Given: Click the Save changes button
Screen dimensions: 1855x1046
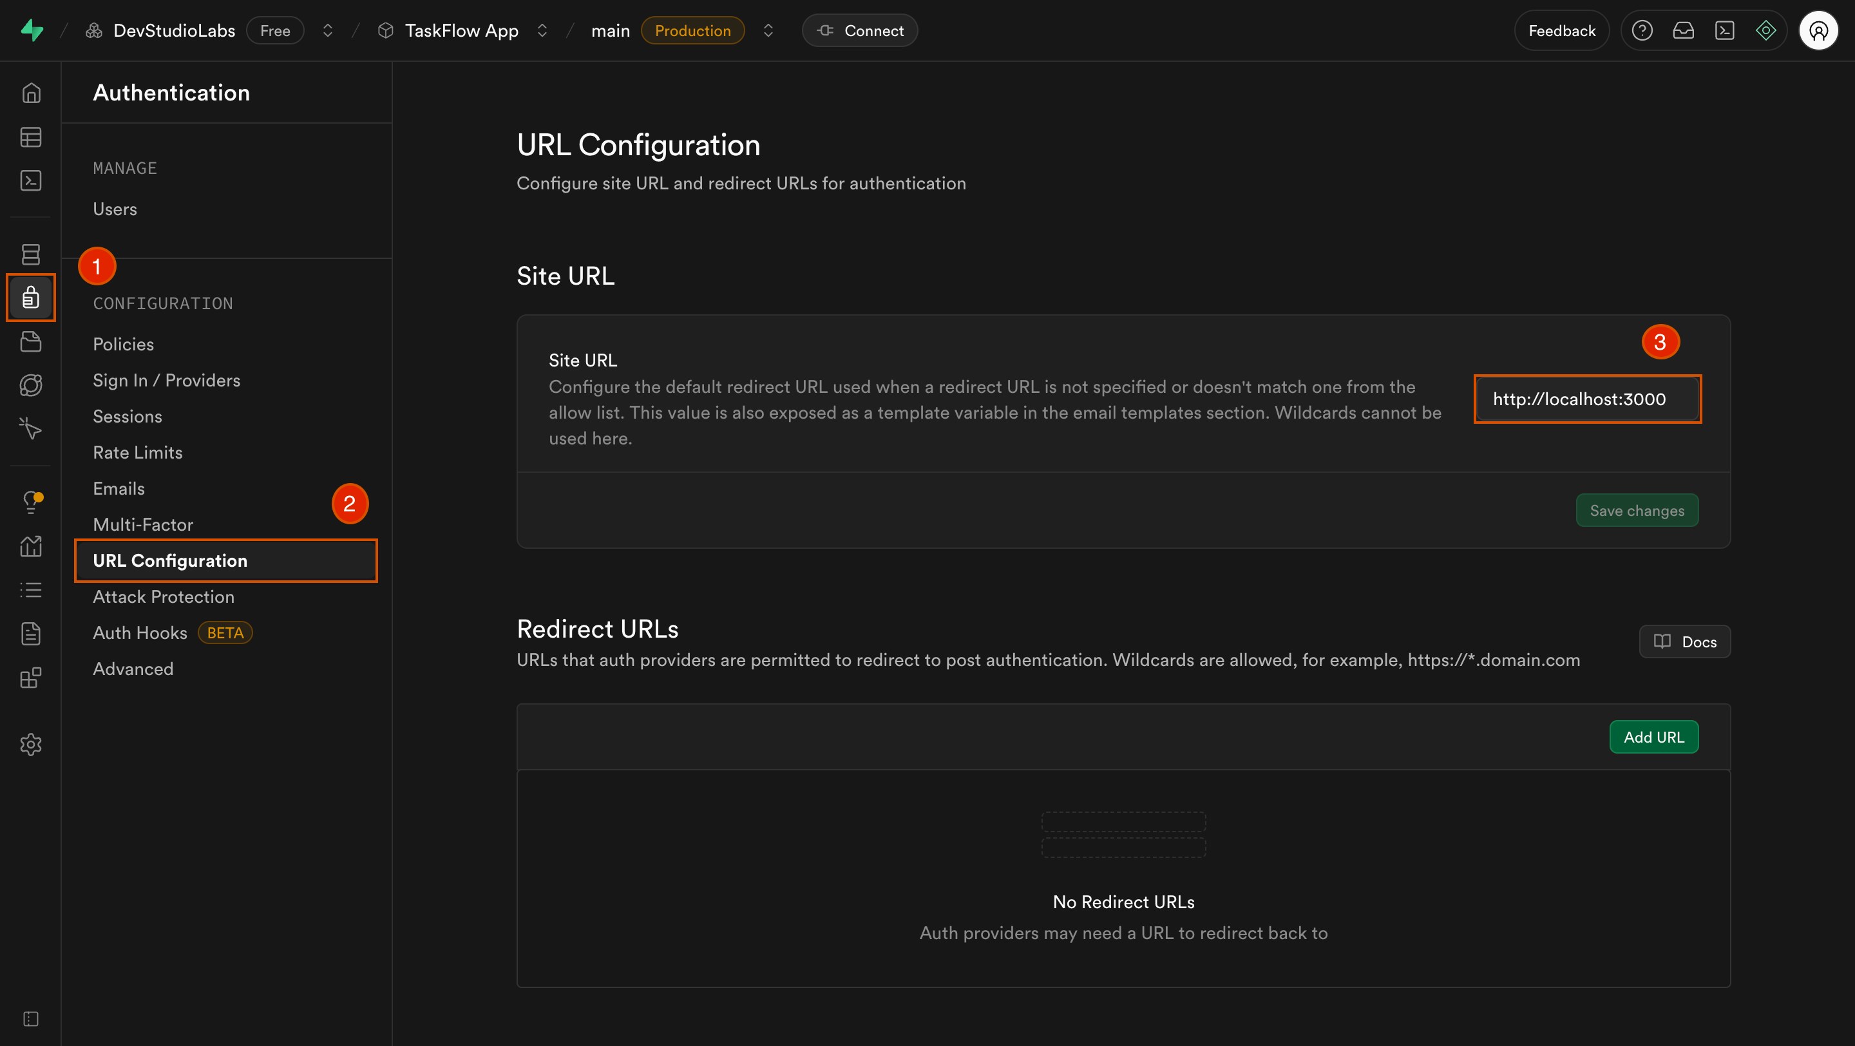Looking at the screenshot, I should pos(1637,509).
